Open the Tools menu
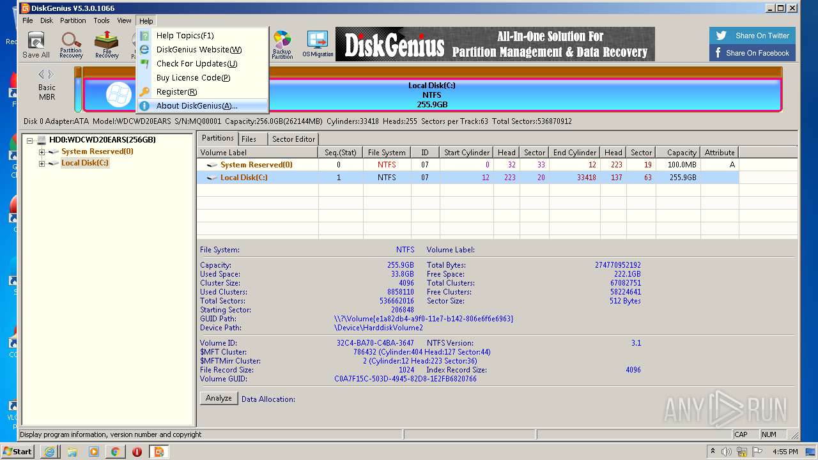 click(102, 20)
